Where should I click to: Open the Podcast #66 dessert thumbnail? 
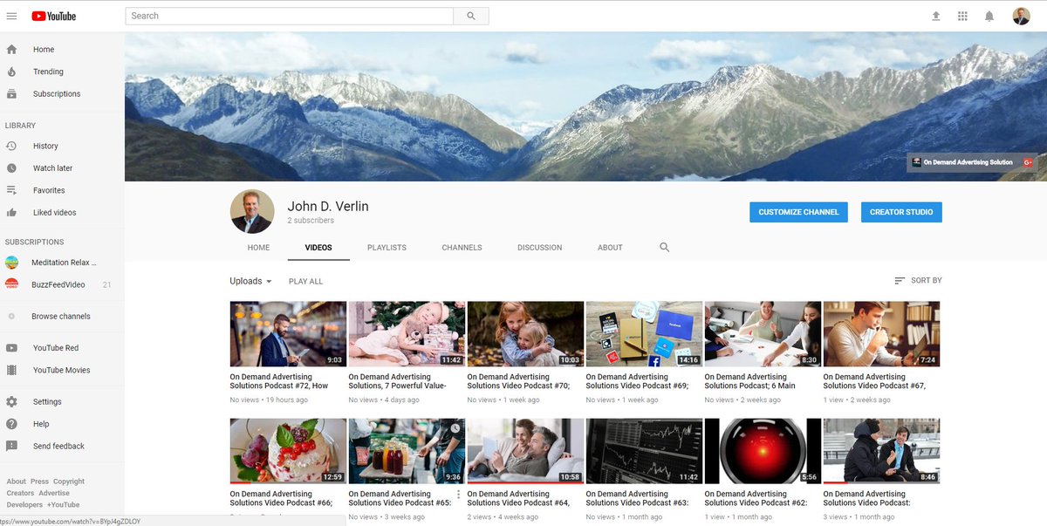[288, 451]
